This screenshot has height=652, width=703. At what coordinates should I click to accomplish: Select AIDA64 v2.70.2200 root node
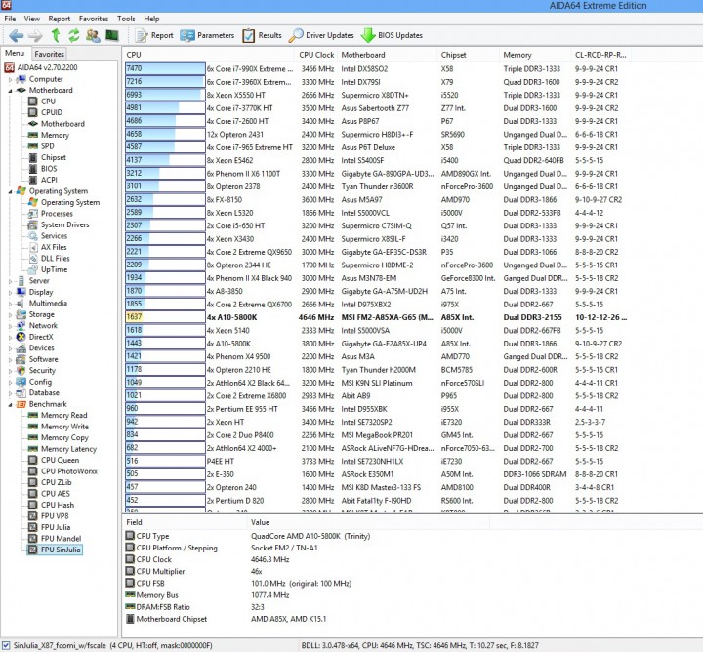click(x=41, y=67)
